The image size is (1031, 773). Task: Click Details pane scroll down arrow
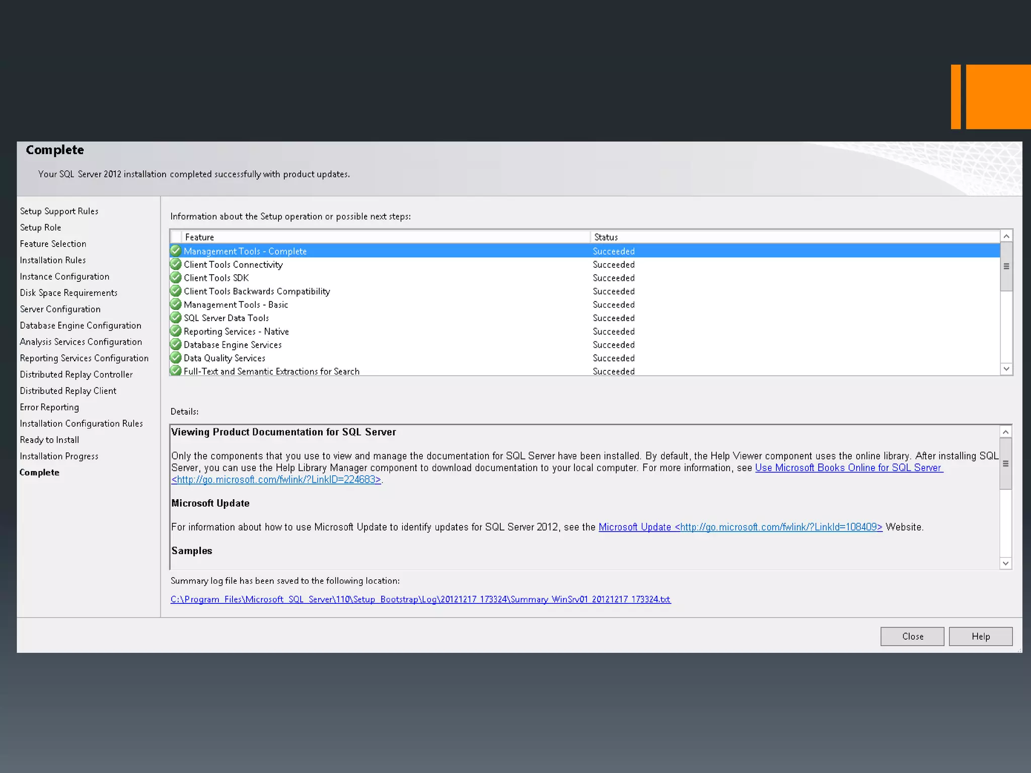point(1005,563)
